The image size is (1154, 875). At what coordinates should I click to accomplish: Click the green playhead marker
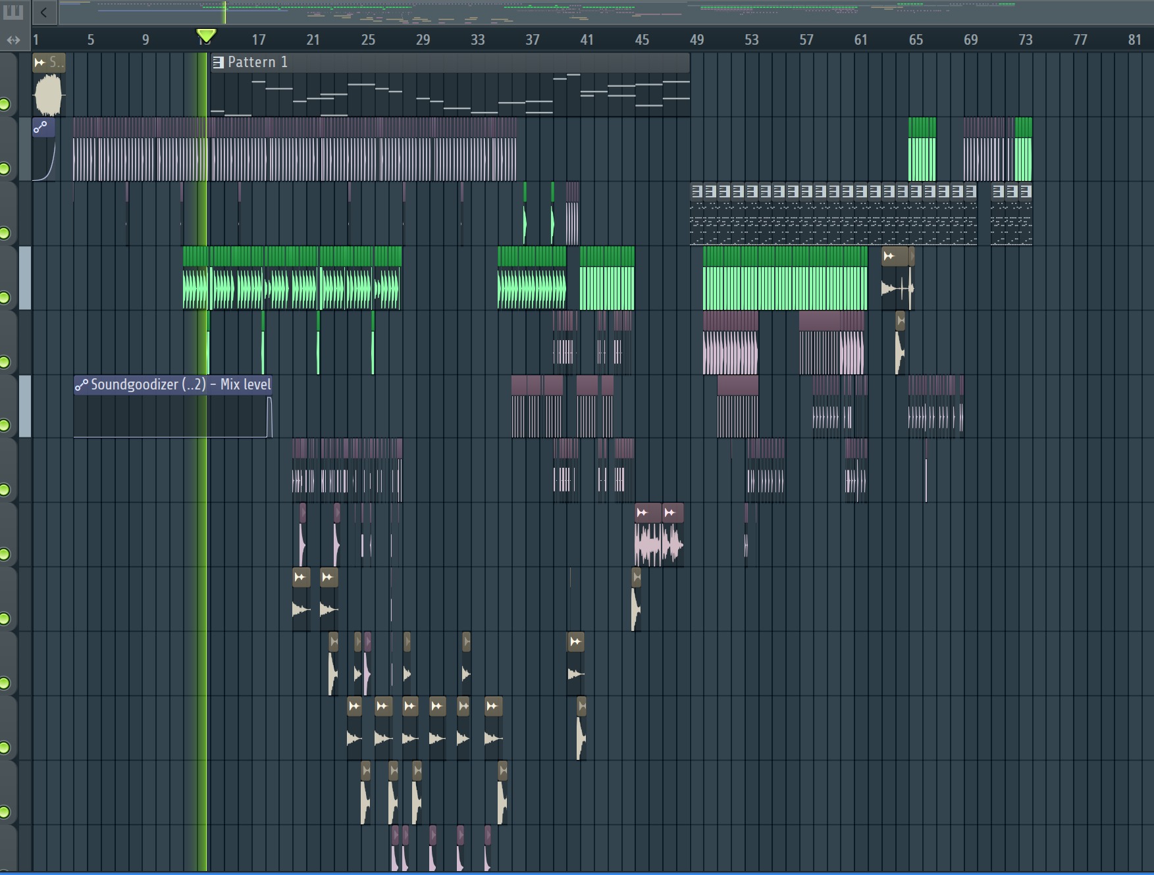click(206, 36)
